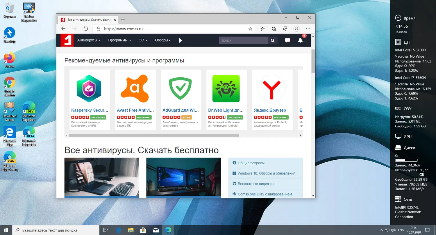Select Microsoft Edge Beta desktop shortcut
This screenshot has width=436, height=235.
[x=29, y=136]
